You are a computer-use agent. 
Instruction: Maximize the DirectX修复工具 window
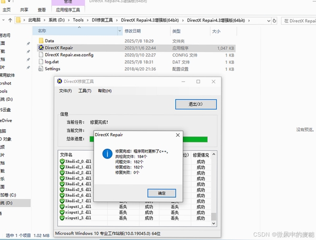(199, 82)
